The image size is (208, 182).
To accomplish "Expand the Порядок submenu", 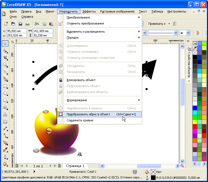I will pos(103,38).
